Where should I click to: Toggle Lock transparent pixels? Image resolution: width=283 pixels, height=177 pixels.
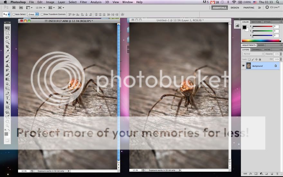point(249,59)
